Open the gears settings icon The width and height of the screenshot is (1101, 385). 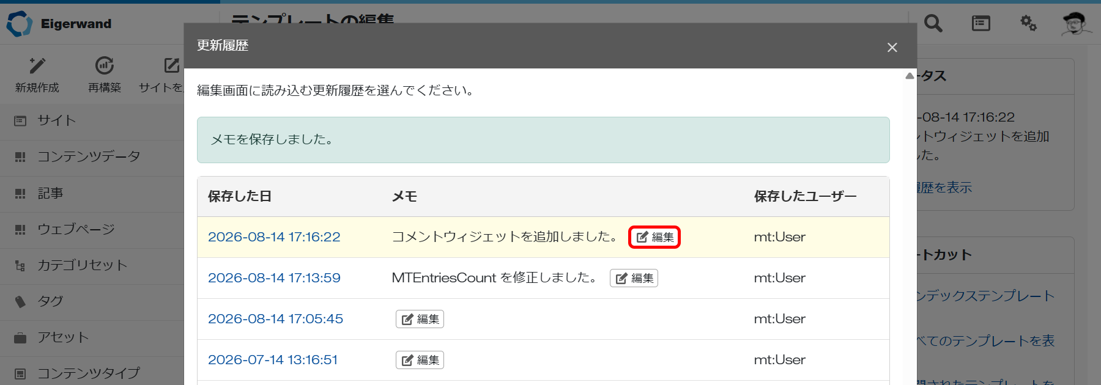point(1028,24)
